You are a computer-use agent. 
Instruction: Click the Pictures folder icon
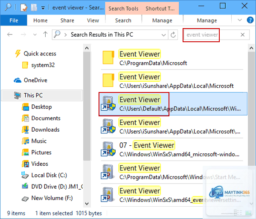[x=25, y=153]
